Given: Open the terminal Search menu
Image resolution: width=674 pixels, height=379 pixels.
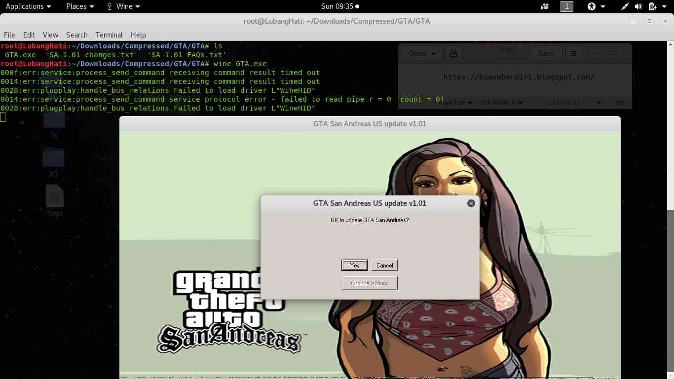Looking at the screenshot, I should coord(77,35).
